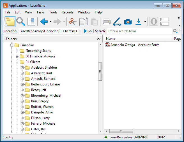Go back with the blue arrow
The width and height of the screenshot is (184, 142).
click(x=44, y=22)
